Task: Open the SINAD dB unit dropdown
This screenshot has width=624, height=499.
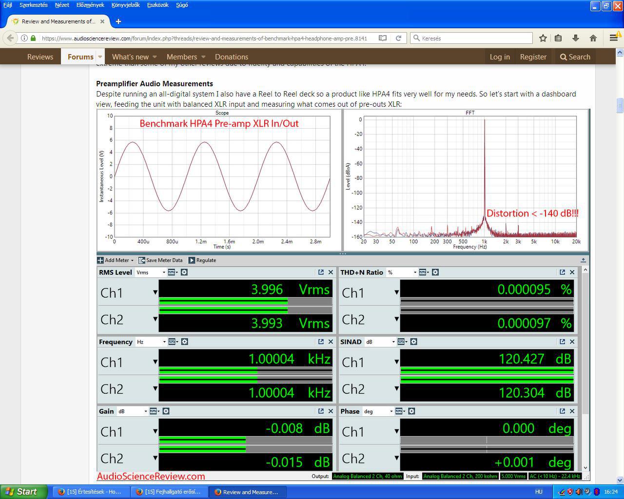Action: pos(380,342)
